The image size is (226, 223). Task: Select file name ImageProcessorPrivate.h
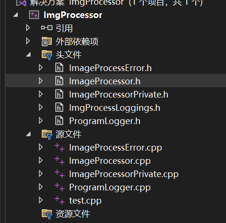coord(119,95)
